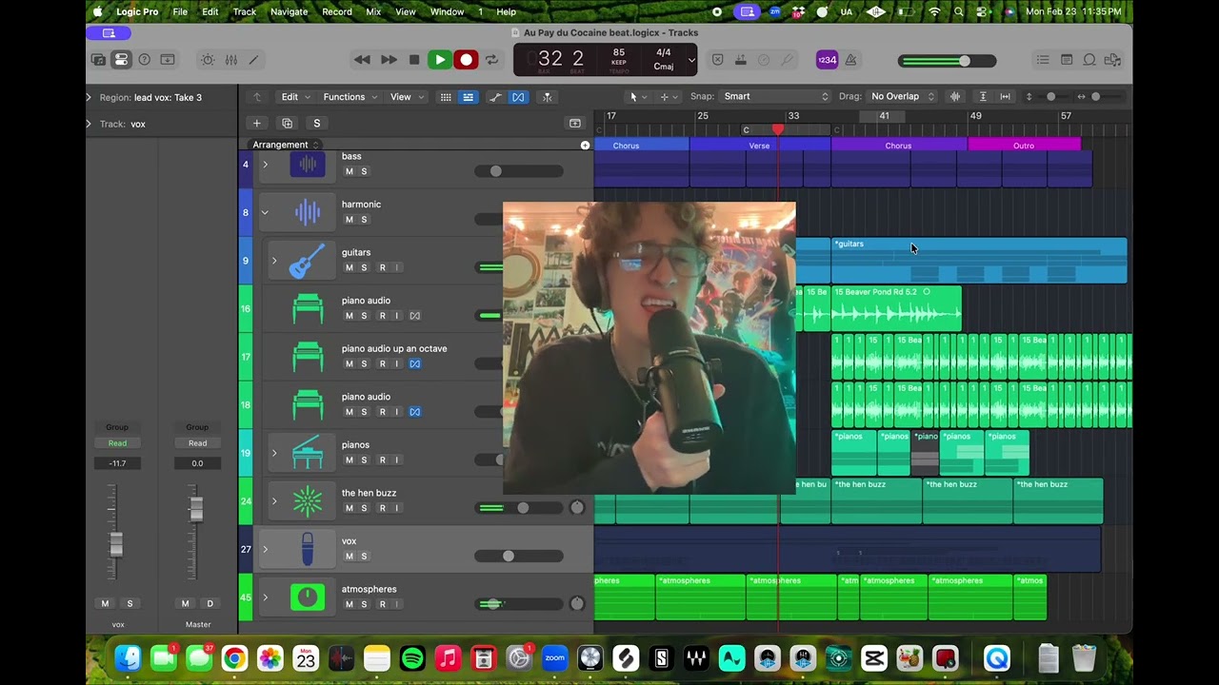This screenshot has width=1219, height=685.
Task: Collapse the harmonic track stack
Action: 265,212
